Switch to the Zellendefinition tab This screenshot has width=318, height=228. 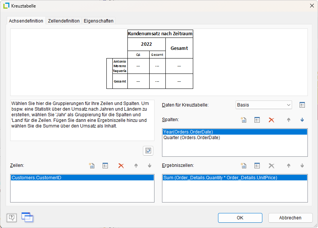coord(64,21)
